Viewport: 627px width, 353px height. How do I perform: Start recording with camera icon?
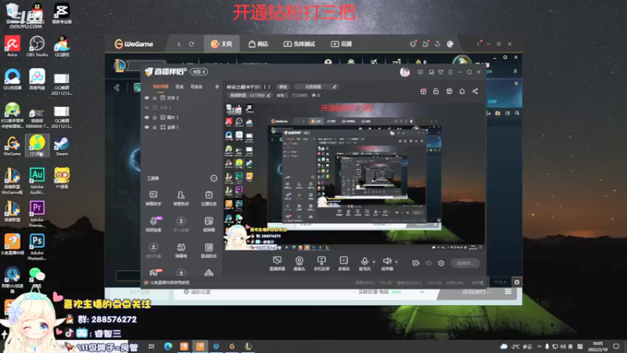(416, 264)
